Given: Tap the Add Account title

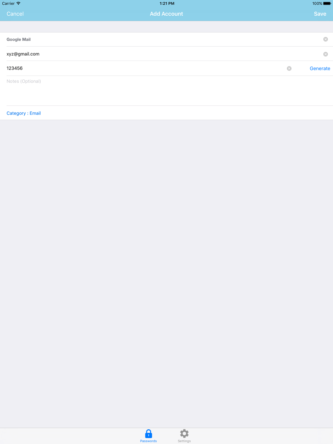Looking at the screenshot, I should coord(166,14).
